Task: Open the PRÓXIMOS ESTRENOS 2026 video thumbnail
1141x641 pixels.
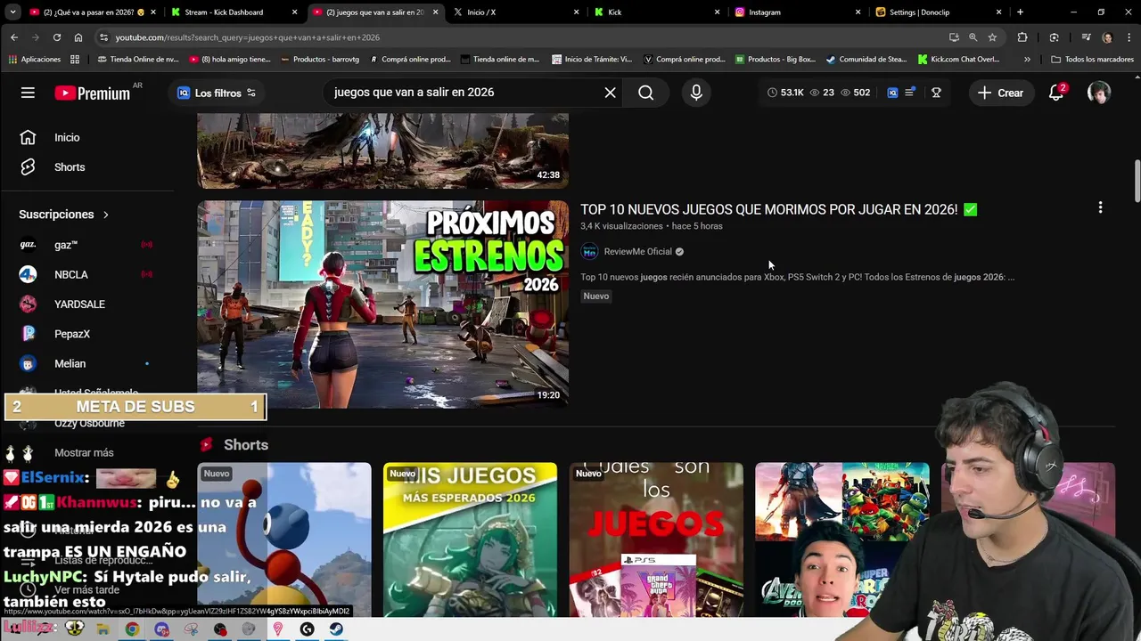Action: [382, 304]
